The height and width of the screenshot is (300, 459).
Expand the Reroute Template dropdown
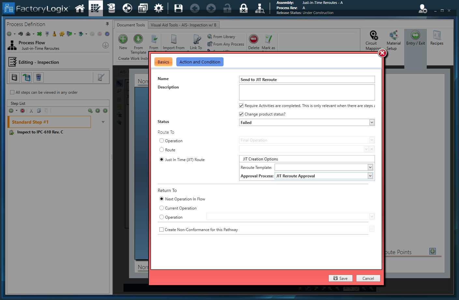[x=370, y=168]
